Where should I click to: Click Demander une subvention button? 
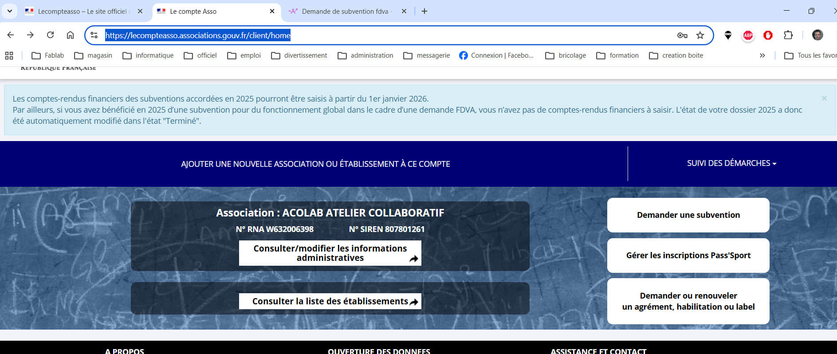point(688,215)
